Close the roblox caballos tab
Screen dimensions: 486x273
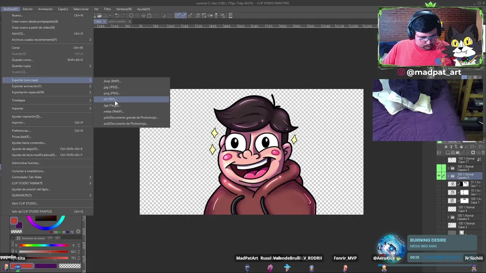click(129, 22)
